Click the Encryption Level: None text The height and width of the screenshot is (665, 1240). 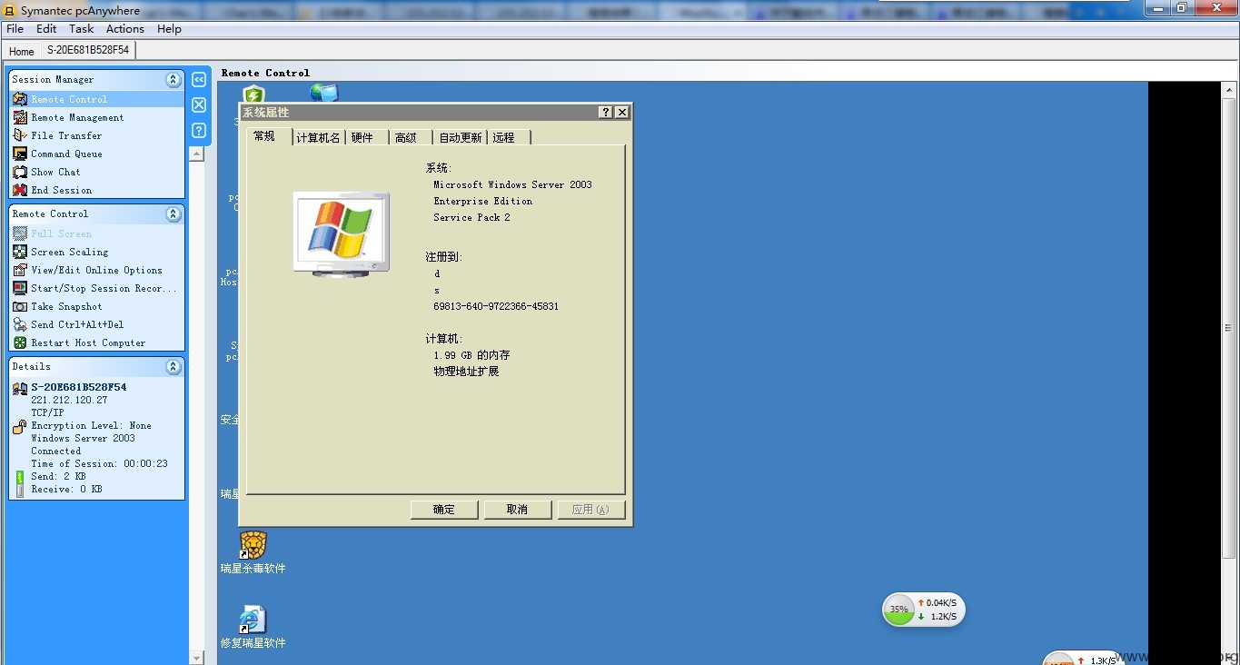(91, 425)
